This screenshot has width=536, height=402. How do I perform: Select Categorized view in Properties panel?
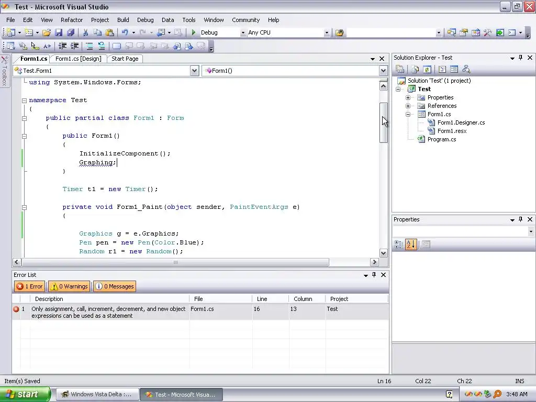tap(398, 244)
